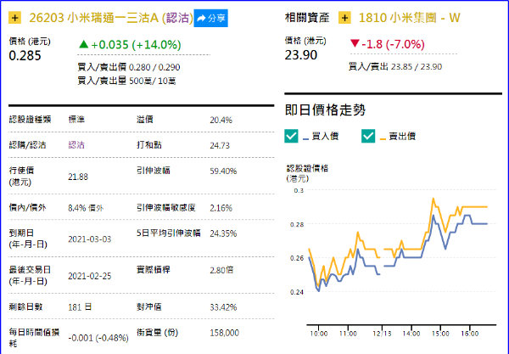Click the 分享 share button
The width and height of the screenshot is (509, 354).
[x=210, y=18]
